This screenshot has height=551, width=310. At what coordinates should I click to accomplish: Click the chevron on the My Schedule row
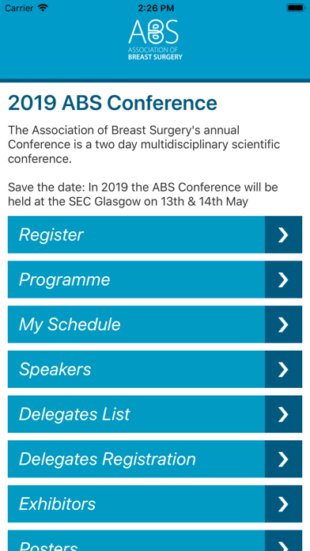click(x=283, y=325)
